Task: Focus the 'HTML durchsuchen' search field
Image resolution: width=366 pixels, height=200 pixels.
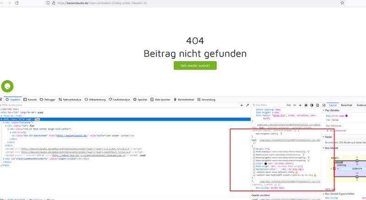Action: tap(119, 105)
